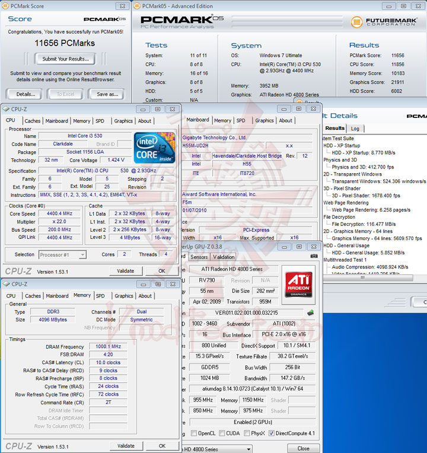The image size is (427, 453).
Task: Click the Futuremark orange logo icon
Action: [356, 22]
